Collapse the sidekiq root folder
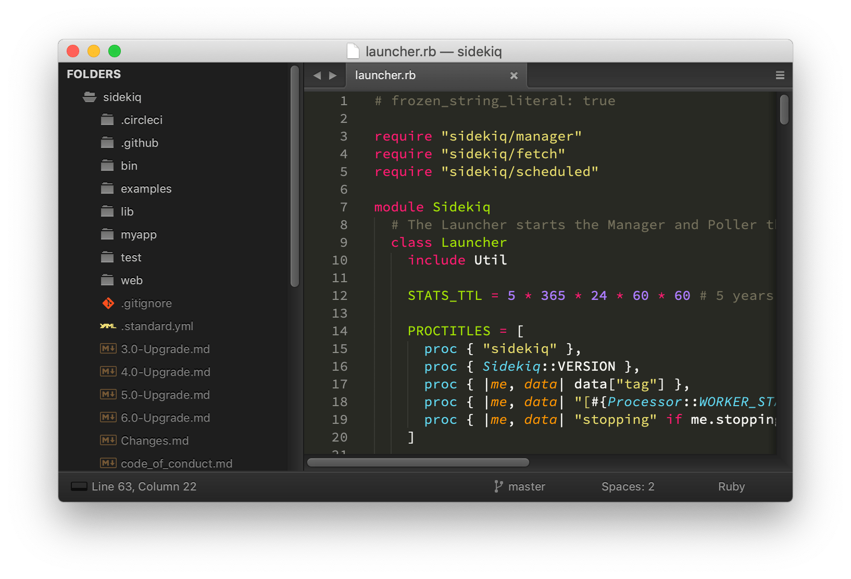This screenshot has width=851, height=579. [x=122, y=97]
